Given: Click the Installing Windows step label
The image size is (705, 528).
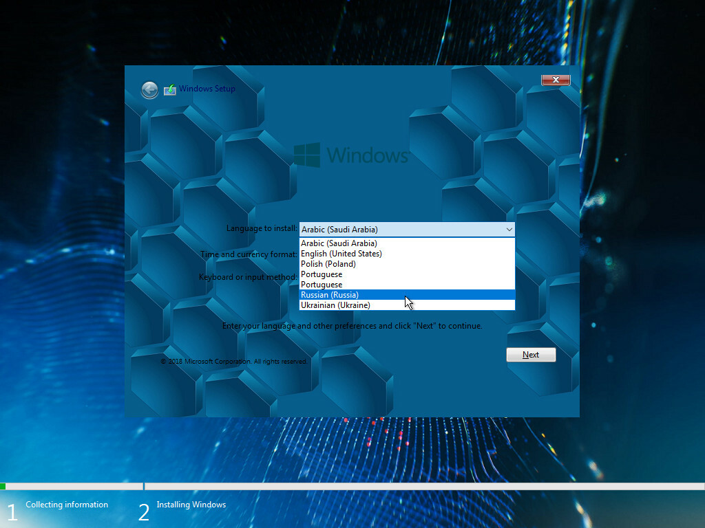Looking at the screenshot, I should 191,505.
